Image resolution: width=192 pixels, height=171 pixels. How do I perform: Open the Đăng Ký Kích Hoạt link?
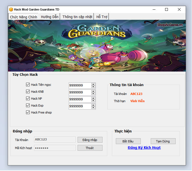(x=144, y=148)
